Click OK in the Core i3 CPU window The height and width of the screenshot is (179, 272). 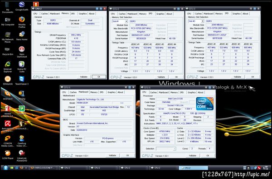[208, 155]
